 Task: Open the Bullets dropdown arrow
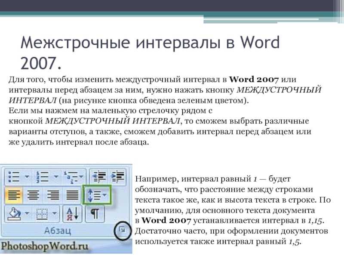click(27, 177)
